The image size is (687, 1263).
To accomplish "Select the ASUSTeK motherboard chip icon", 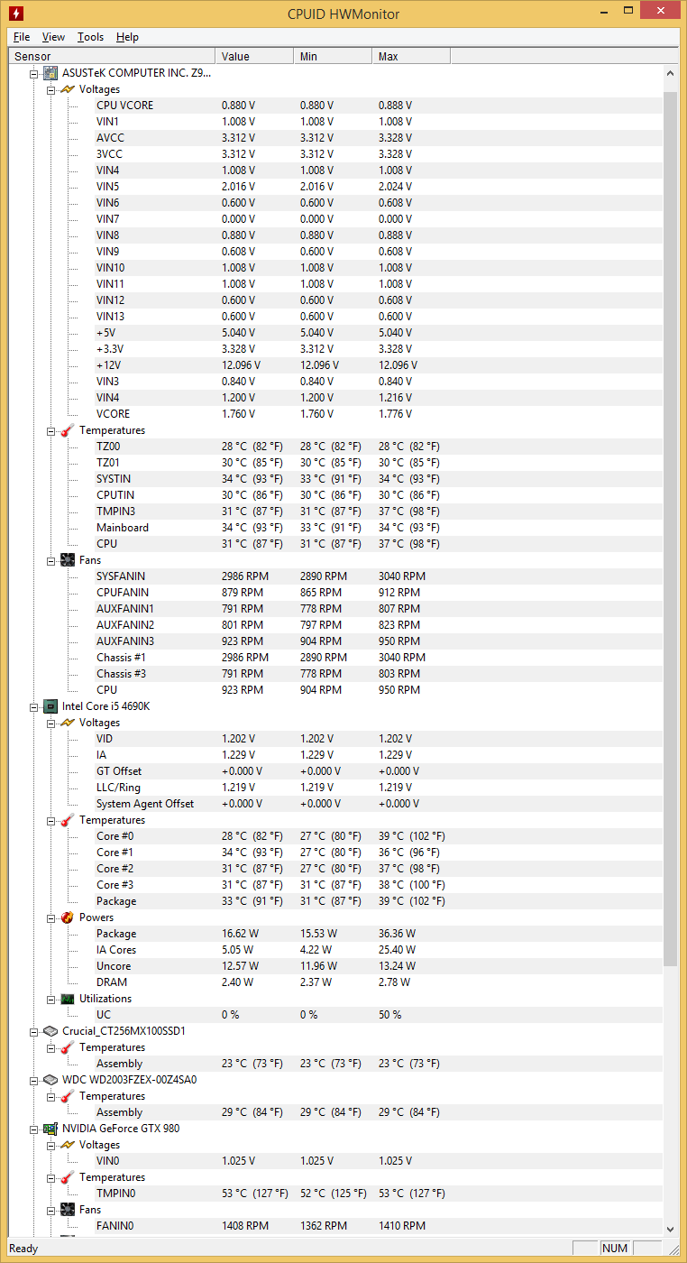I will [x=51, y=73].
